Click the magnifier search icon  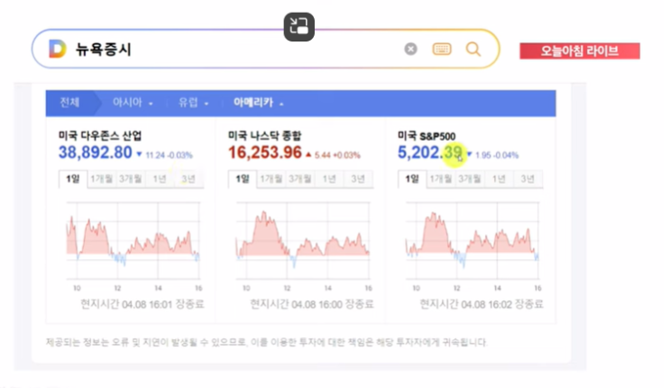473,50
